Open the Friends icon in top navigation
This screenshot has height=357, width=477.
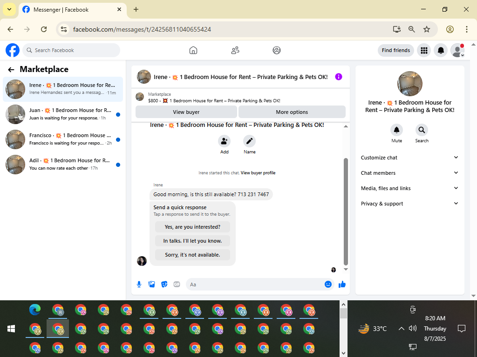(235, 50)
